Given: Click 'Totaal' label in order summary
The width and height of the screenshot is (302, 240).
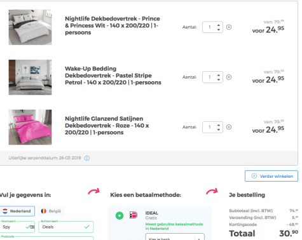Looking at the screenshot, I should click(242, 234).
